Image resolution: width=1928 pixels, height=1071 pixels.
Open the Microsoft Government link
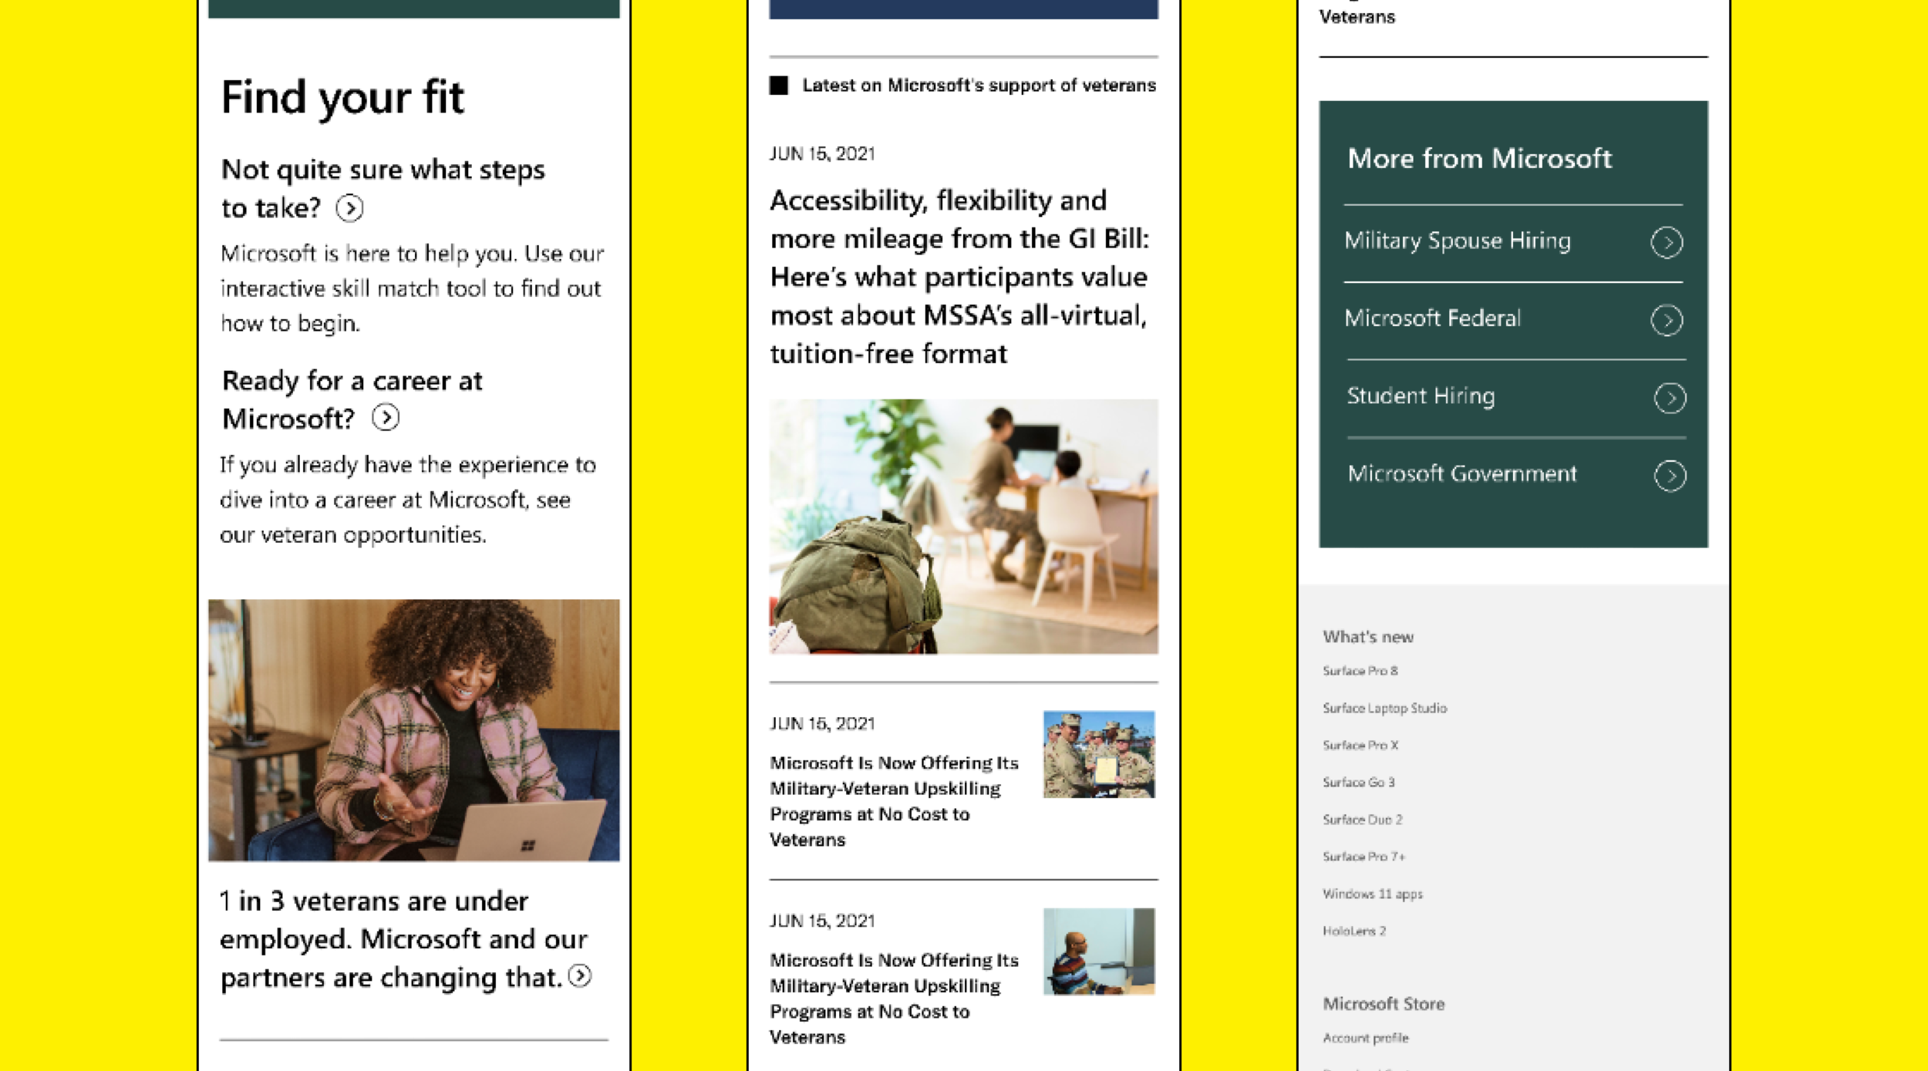pos(1462,473)
